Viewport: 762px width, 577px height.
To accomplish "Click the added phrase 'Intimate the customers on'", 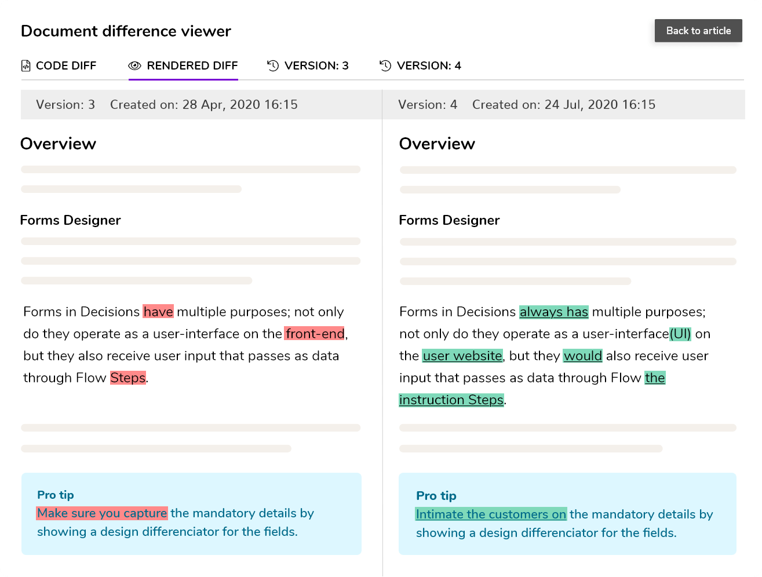I will click(491, 514).
